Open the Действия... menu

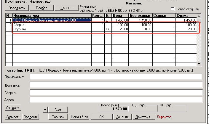pos(144,117)
